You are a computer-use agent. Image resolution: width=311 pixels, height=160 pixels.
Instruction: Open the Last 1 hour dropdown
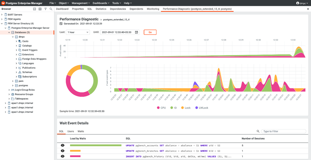click(78, 32)
